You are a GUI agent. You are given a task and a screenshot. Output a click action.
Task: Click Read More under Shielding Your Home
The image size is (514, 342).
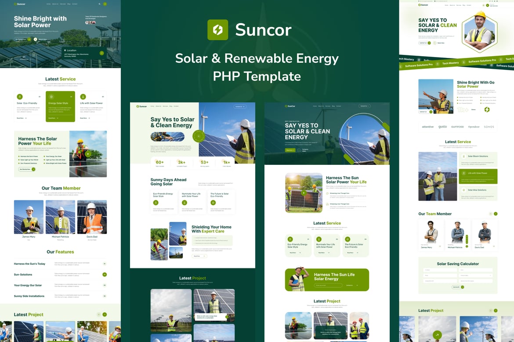pyautogui.click(x=199, y=256)
